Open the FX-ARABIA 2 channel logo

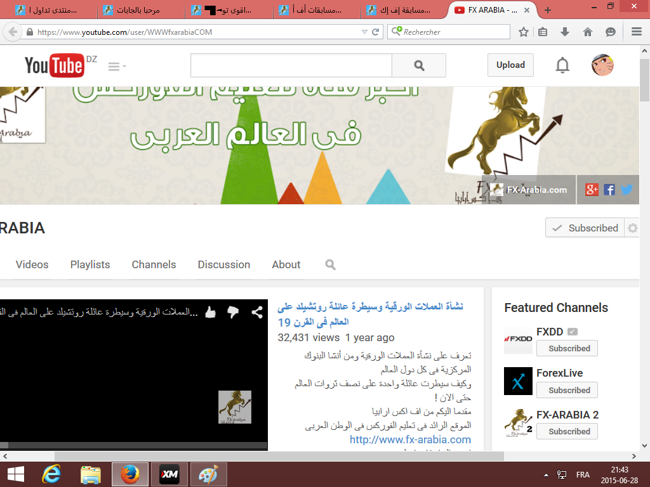coord(518,423)
